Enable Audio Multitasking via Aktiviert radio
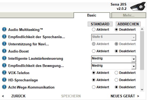 tap(94, 30)
